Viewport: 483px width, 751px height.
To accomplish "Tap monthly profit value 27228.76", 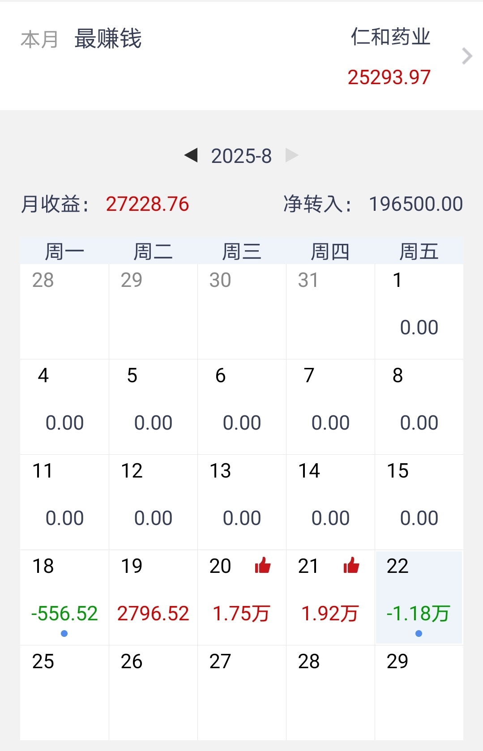I will click(x=147, y=204).
